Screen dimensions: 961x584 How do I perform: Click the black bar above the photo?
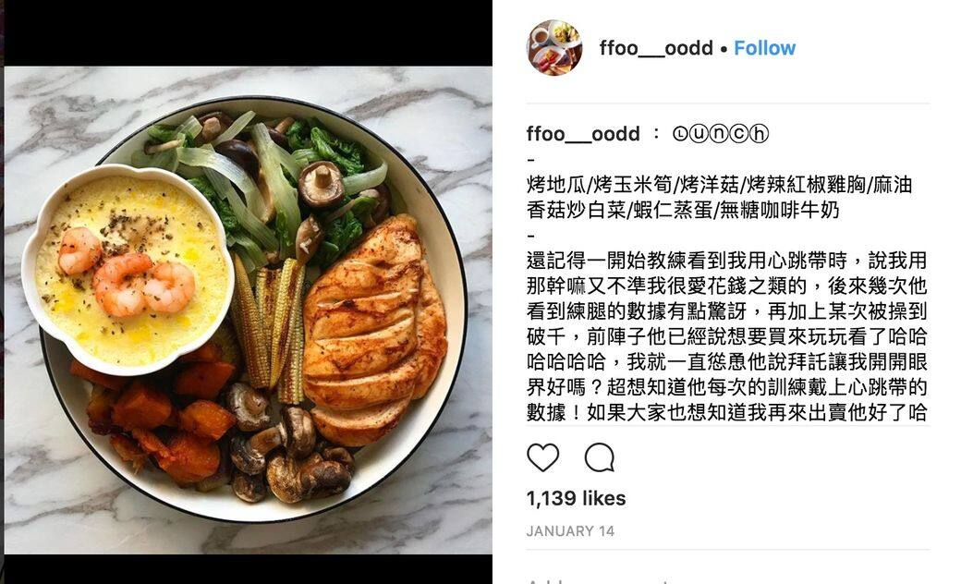click(x=249, y=33)
